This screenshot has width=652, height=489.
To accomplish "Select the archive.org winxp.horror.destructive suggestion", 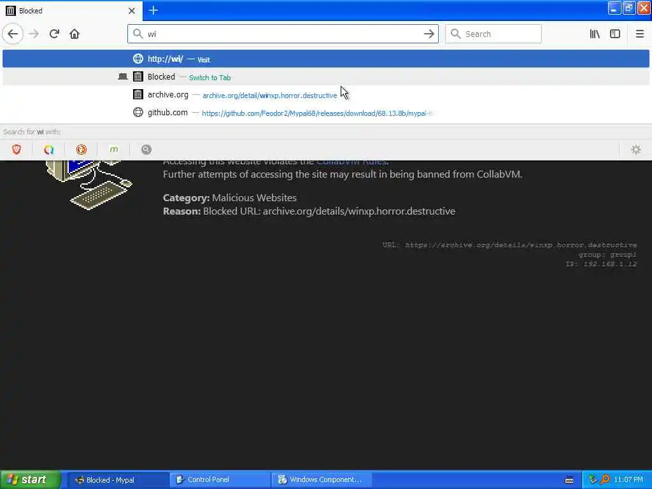I will (325, 94).
